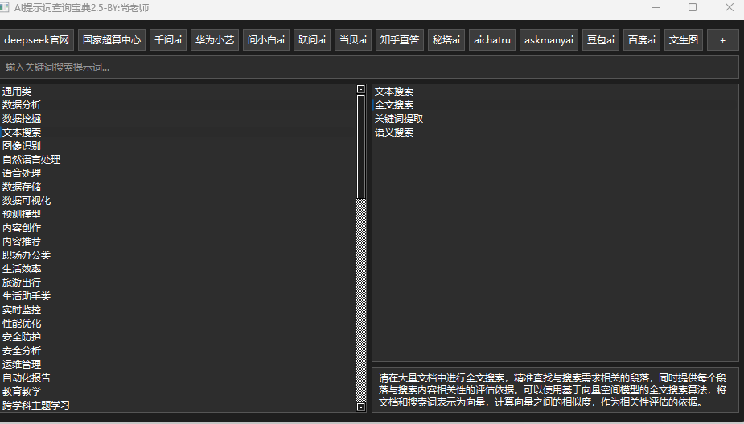Click inside the prompt description text box
Viewport: 744px width, 424px height.
click(555, 390)
